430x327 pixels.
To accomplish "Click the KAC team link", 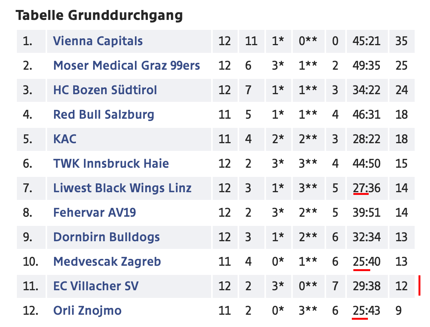I will tap(65, 139).
